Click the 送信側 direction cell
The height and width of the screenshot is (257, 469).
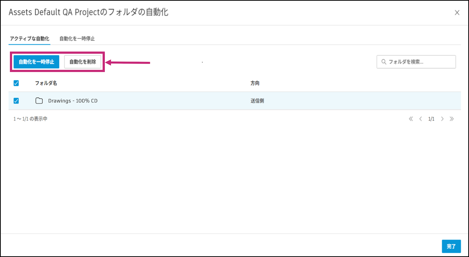(257, 101)
